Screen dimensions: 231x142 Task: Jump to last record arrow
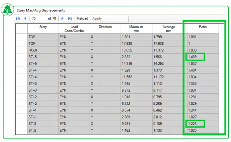coord(70,18)
